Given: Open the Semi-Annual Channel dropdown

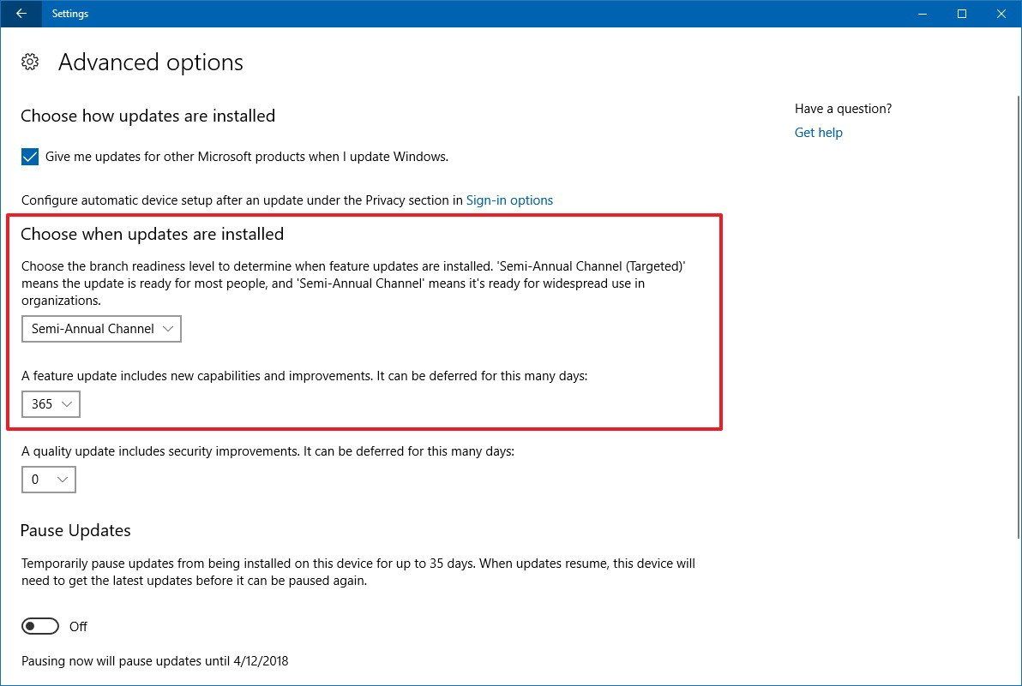Looking at the screenshot, I should (101, 329).
